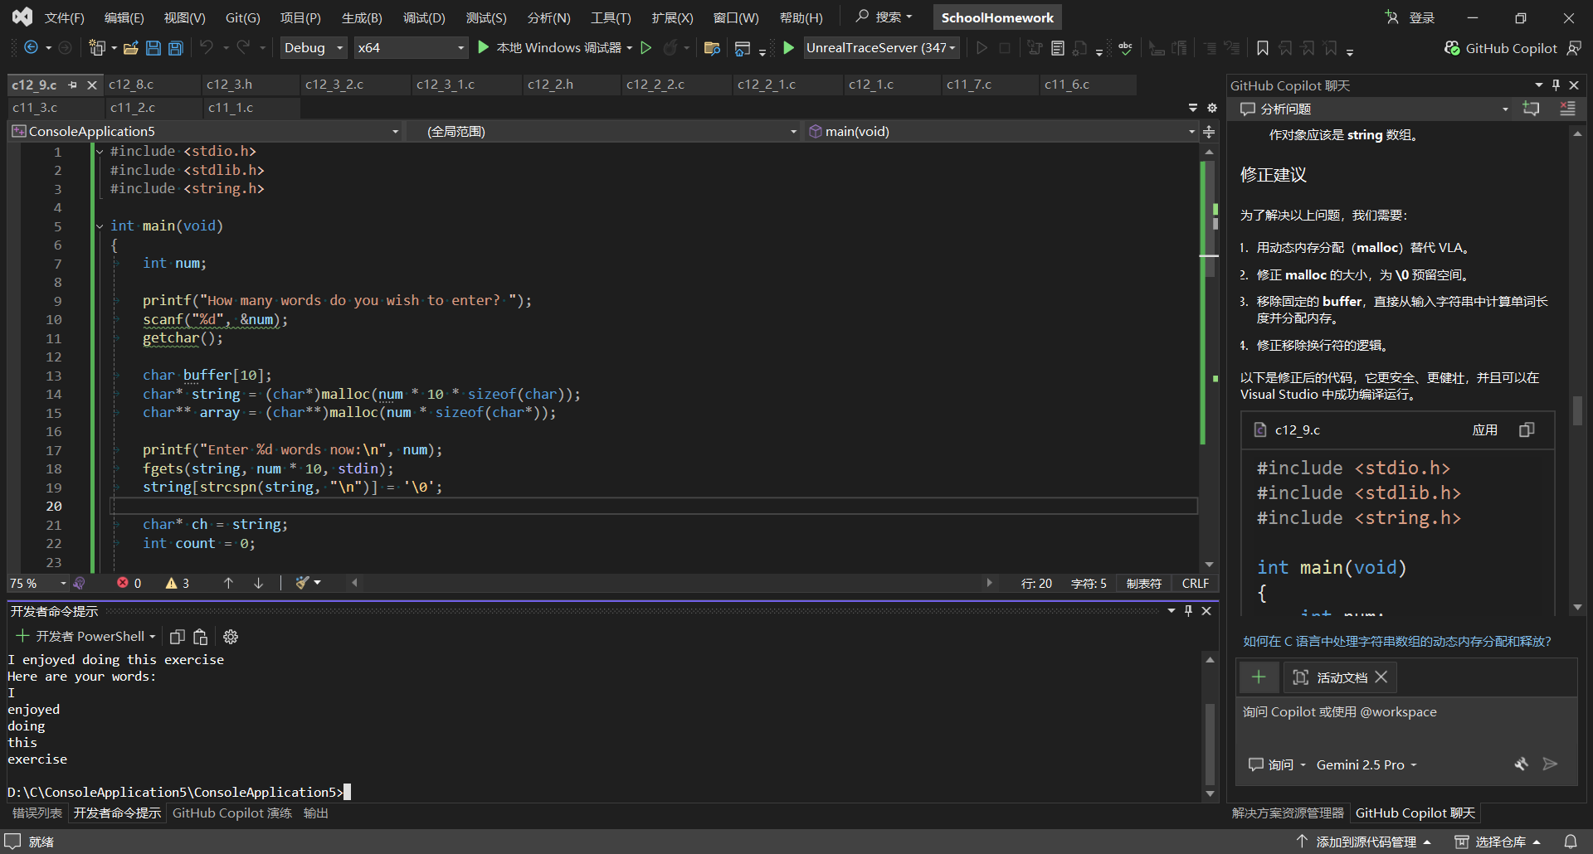The height and width of the screenshot is (854, 1593).
Task: Click the 应用 button on the code suggestion
Action: click(x=1484, y=429)
